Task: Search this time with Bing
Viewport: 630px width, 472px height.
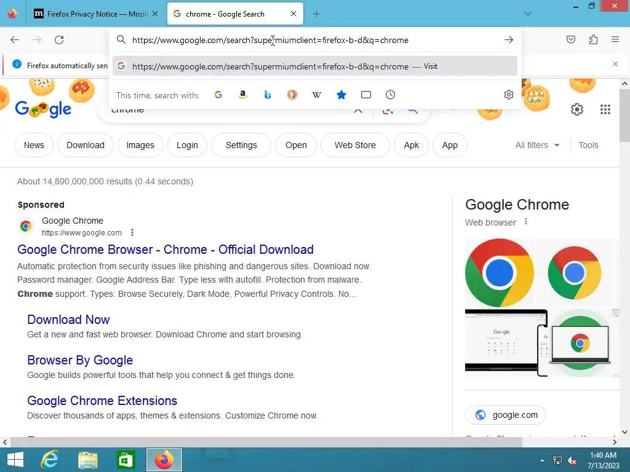Action: click(x=268, y=95)
